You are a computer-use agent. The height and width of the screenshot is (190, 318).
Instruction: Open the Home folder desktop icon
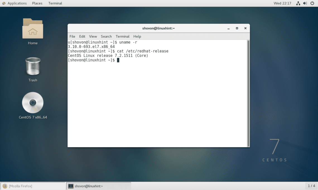pos(33,28)
